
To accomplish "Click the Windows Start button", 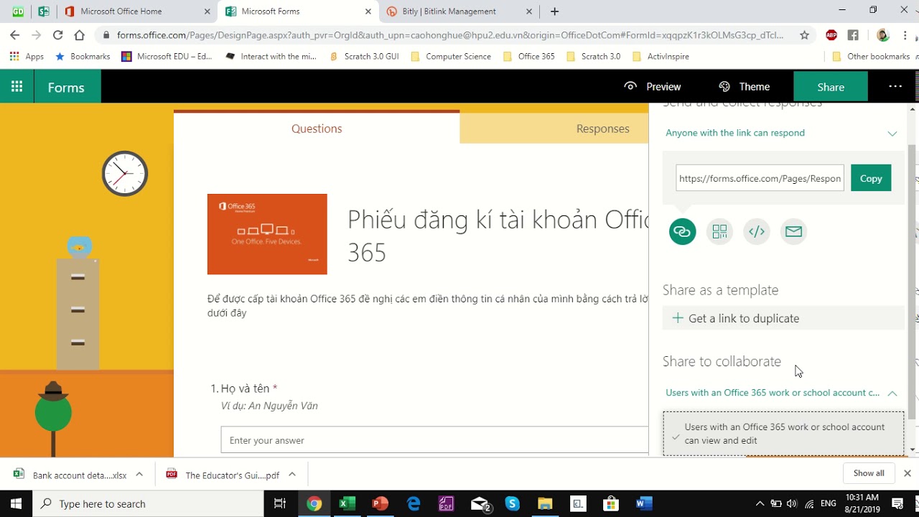I will (16, 503).
